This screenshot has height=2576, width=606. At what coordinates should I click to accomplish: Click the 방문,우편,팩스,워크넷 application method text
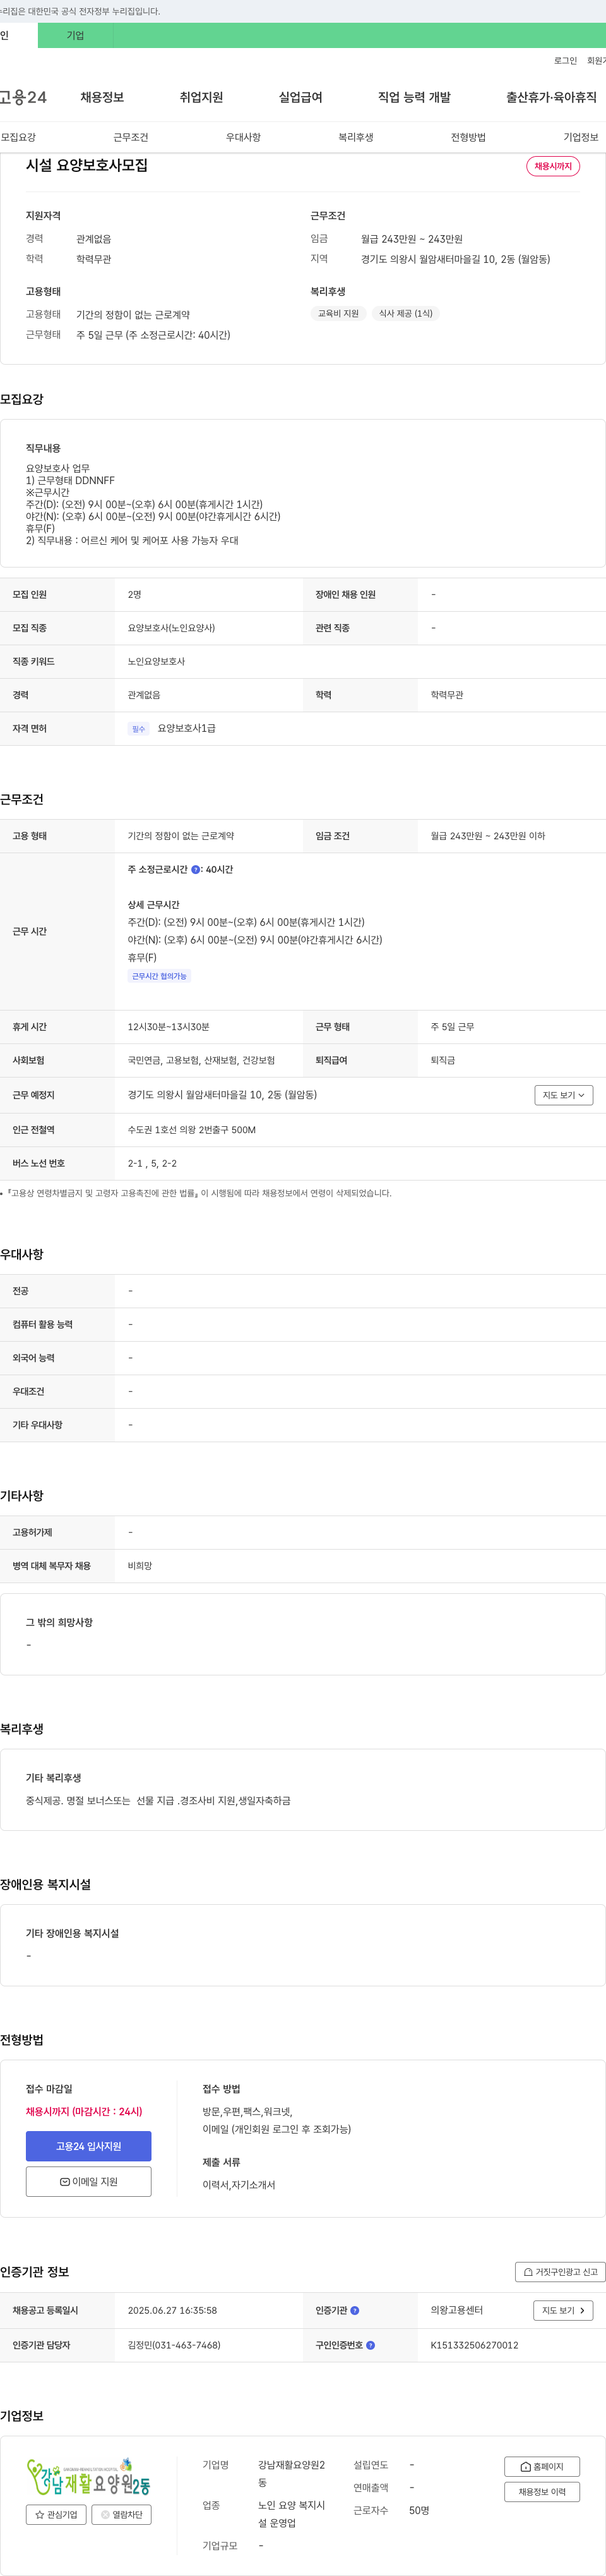point(247,2111)
